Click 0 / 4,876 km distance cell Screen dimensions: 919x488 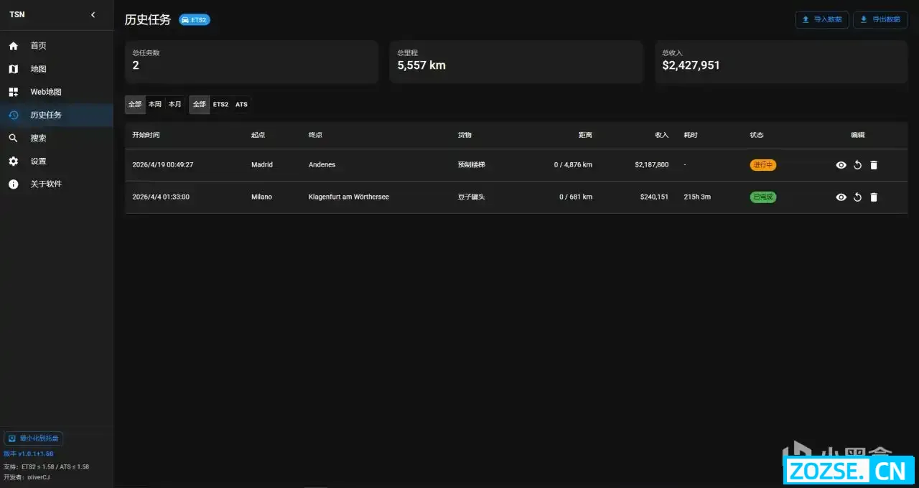573,165
